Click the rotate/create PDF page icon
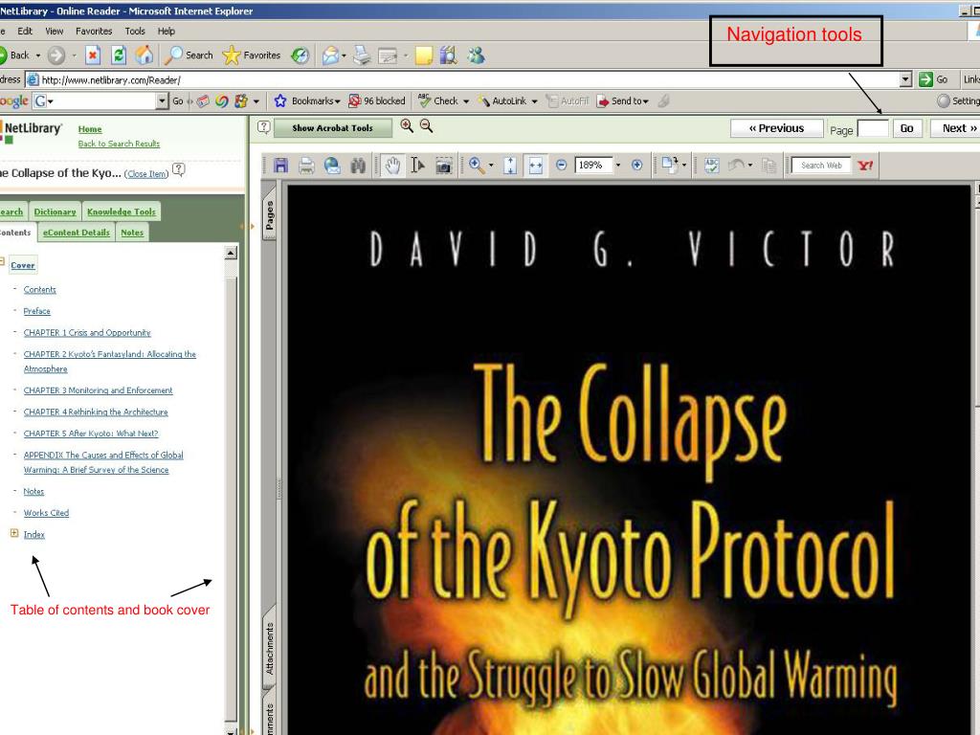Image resolution: width=980 pixels, height=735 pixels. (670, 165)
